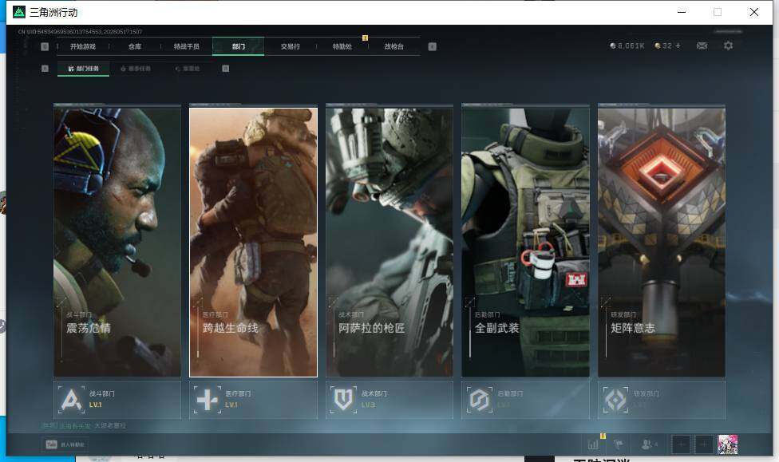
Task: Switch to the 仓库 tab
Action: coord(135,47)
